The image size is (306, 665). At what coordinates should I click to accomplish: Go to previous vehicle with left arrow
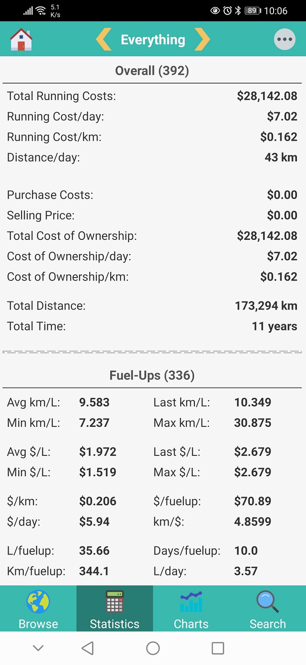click(x=104, y=39)
